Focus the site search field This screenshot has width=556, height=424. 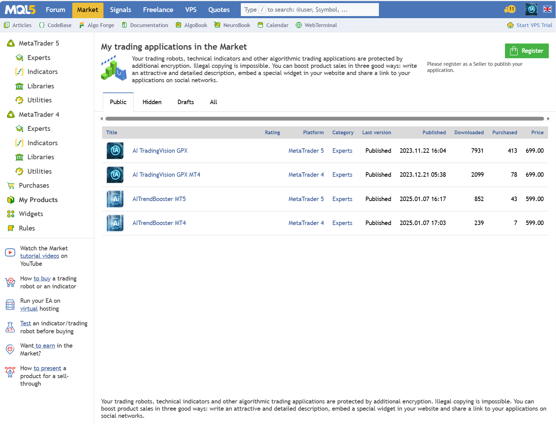(x=310, y=10)
